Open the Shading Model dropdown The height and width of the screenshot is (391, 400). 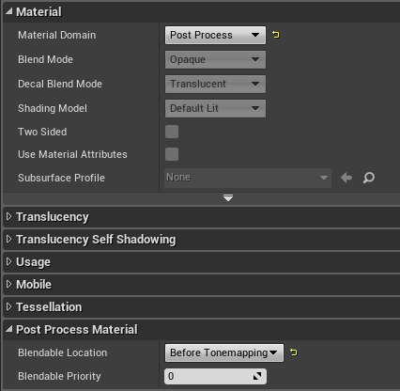215,108
